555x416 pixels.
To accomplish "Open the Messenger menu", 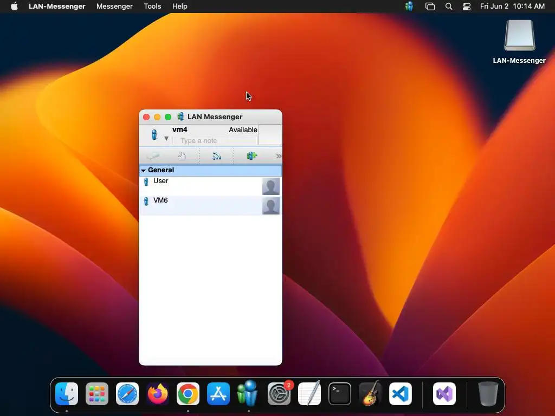I will pyautogui.click(x=114, y=6).
